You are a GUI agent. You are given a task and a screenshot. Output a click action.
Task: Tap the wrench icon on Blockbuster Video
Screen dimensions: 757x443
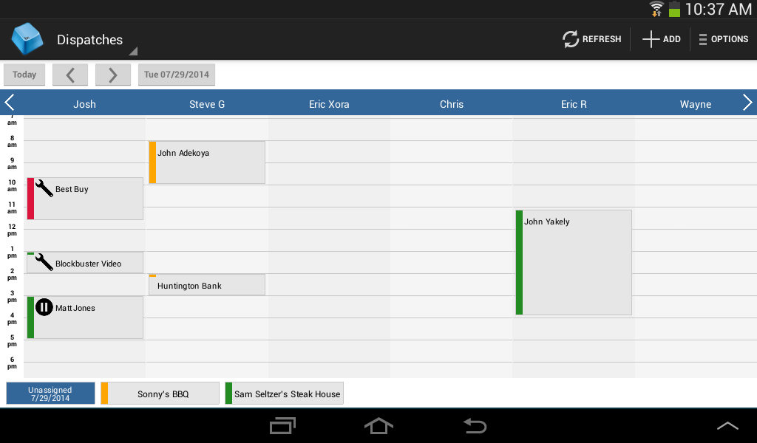click(44, 262)
